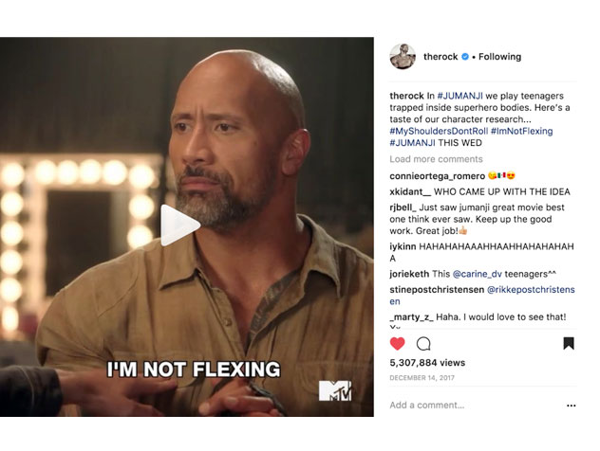Open connieortega_romero's profile
The image size is (600, 451).
click(x=437, y=176)
